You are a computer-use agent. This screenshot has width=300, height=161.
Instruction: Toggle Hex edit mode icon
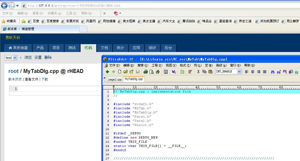(x=182, y=72)
